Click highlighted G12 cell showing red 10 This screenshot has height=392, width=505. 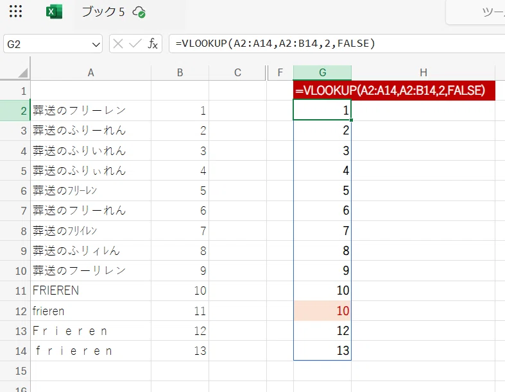pyautogui.click(x=322, y=311)
